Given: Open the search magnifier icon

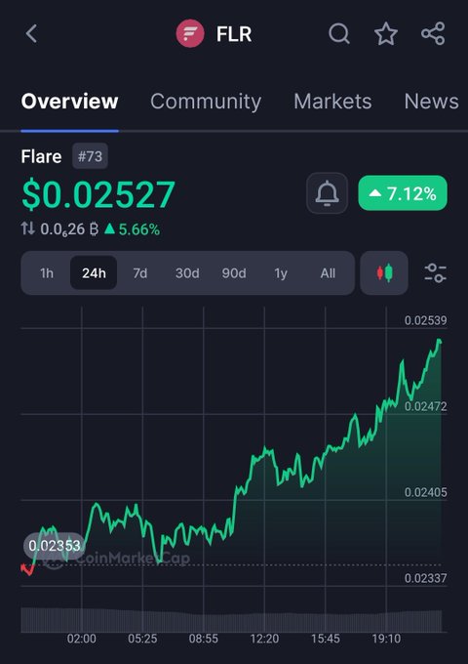Looking at the screenshot, I should pos(339,33).
